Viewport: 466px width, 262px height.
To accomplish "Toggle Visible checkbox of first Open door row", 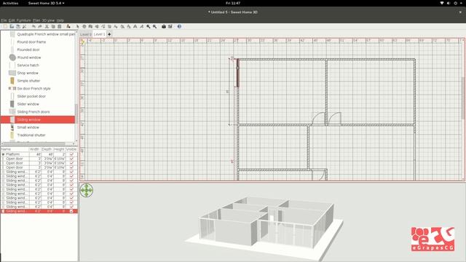I will click(x=71, y=159).
